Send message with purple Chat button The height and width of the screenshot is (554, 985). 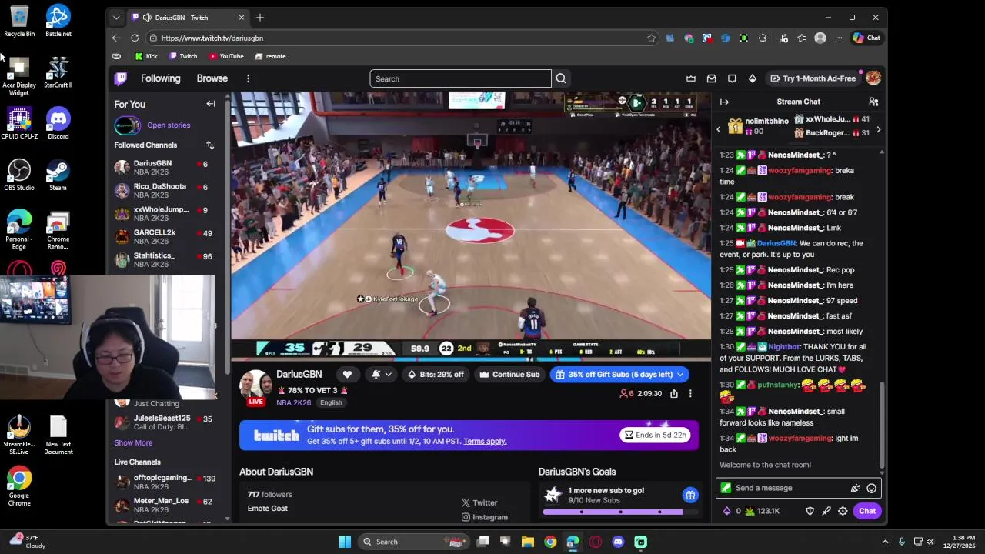click(867, 511)
